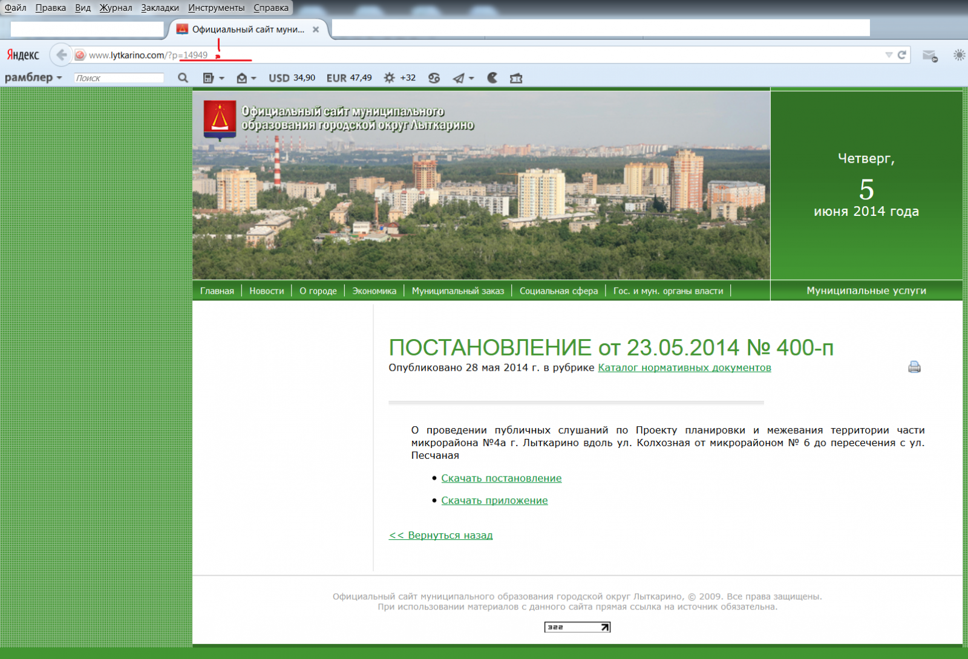Click the Муниципальные услуги button
This screenshot has height=659, width=968.
coord(866,290)
